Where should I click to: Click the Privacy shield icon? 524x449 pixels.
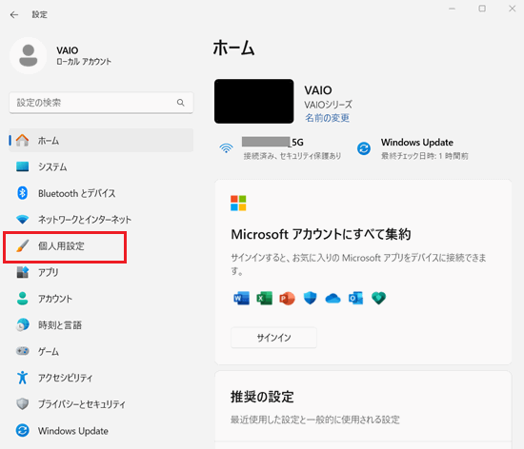click(x=23, y=404)
